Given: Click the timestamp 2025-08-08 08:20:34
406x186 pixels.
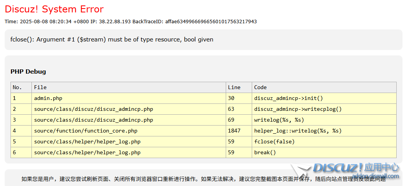Looking at the screenshot, I should (x=45, y=22).
